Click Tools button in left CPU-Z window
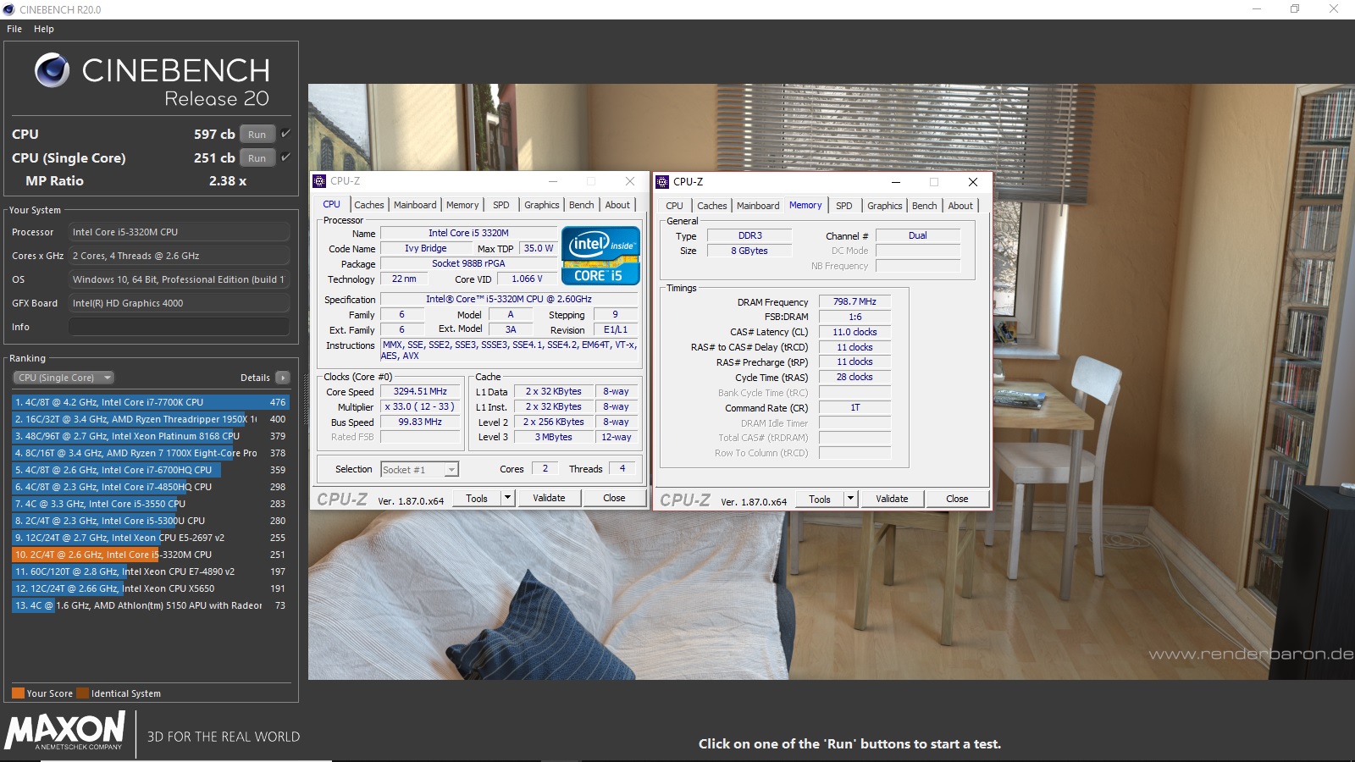Viewport: 1355px width, 762px height. point(477,498)
